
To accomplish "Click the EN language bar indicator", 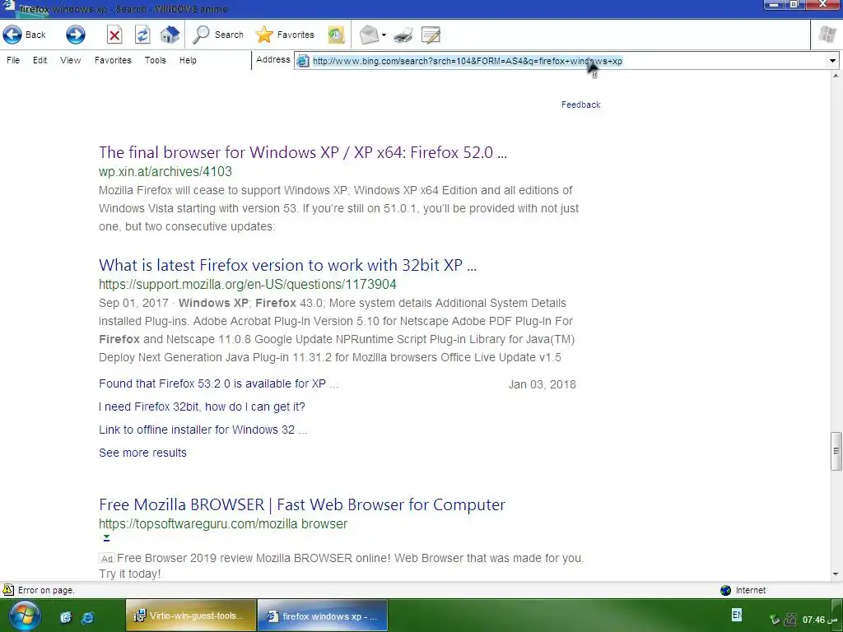I will pos(737,614).
